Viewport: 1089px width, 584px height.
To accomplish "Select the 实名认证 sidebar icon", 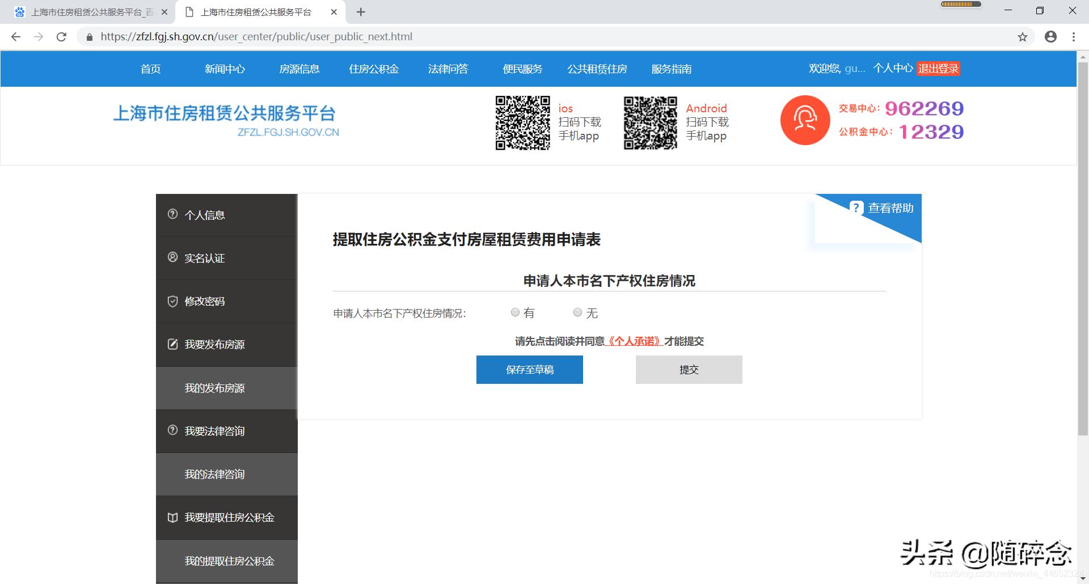I will tap(173, 257).
